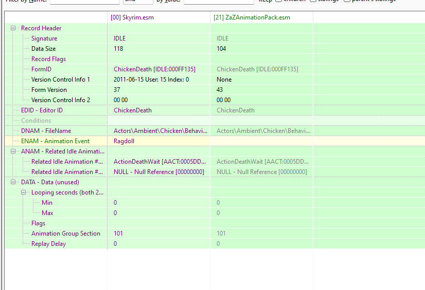
Task: Click Skyrim.esm NULL - Null Reference cell
Action: [x=159, y=172]
